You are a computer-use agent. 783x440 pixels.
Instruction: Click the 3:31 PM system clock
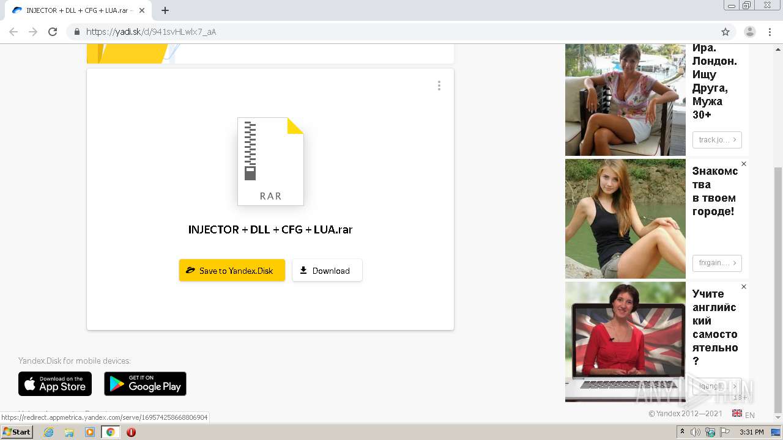[x=752, y=432]
